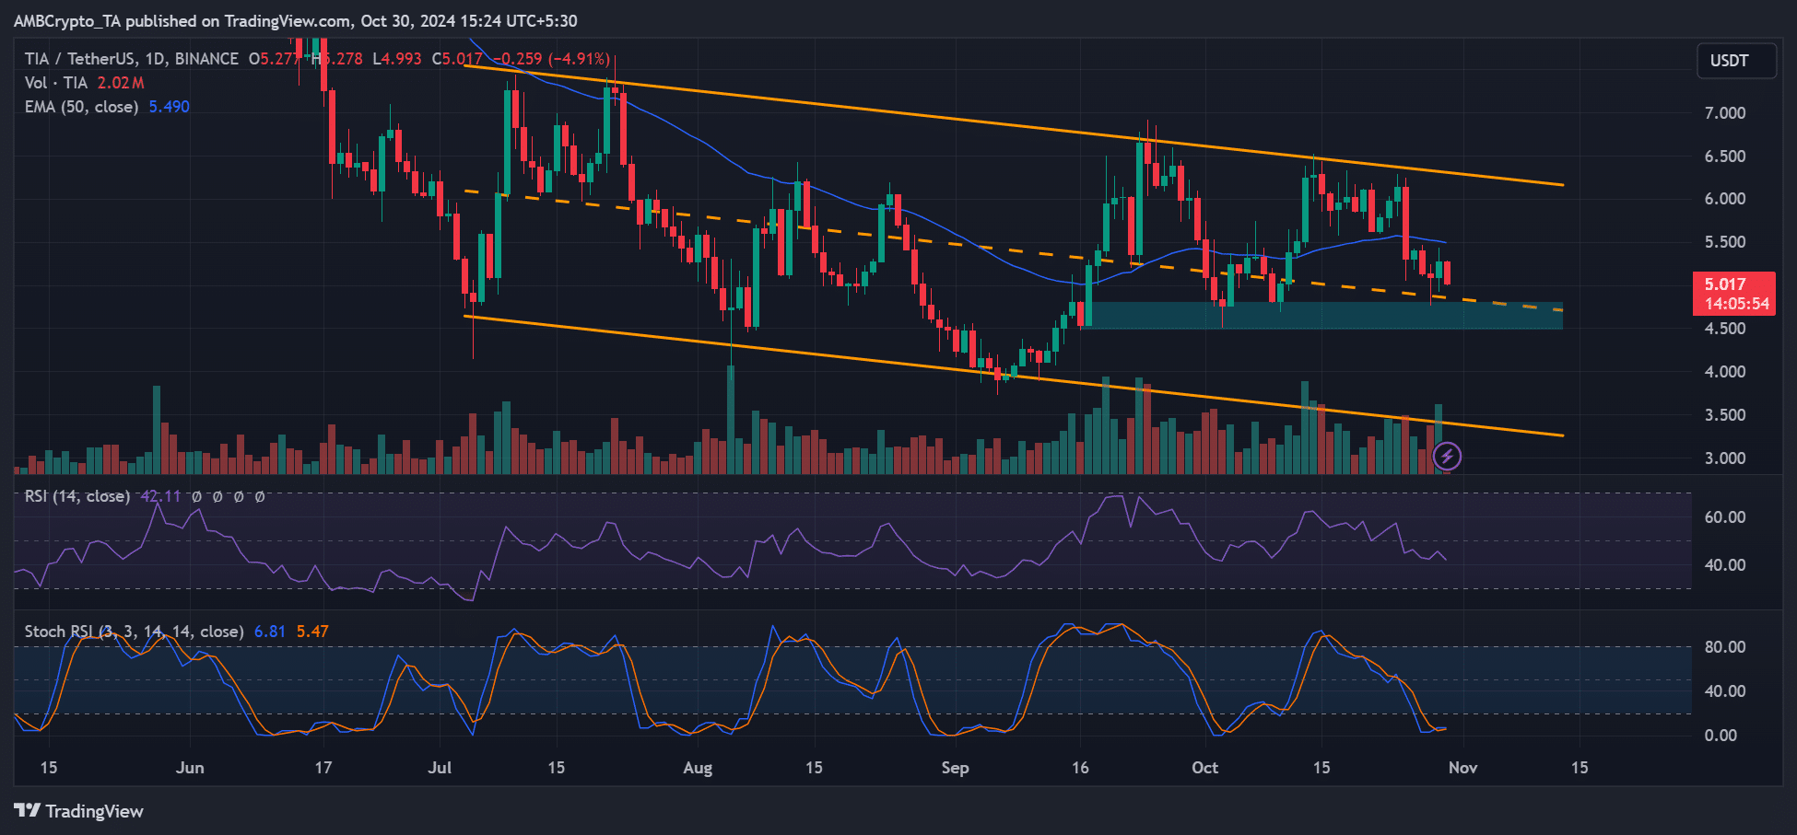Select the EMA (50, close) indicator label
This screenshot has width=1797, height=835.
click(82, 107)
